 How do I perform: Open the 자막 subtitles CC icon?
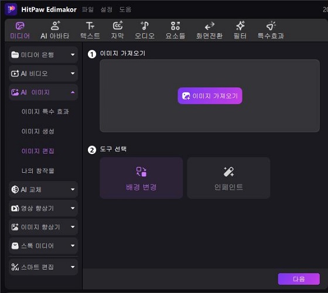[x=118, y=26]
